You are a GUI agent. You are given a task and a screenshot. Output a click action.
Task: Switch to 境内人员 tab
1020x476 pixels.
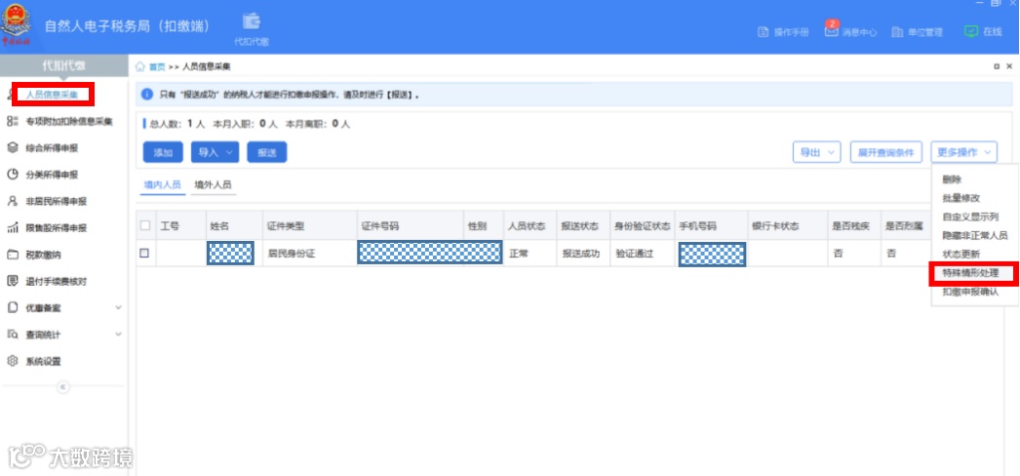coord(162,185)
